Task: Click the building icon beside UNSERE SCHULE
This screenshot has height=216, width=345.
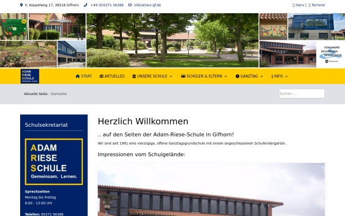Action: pyautogui.click(x=134, y=76)
